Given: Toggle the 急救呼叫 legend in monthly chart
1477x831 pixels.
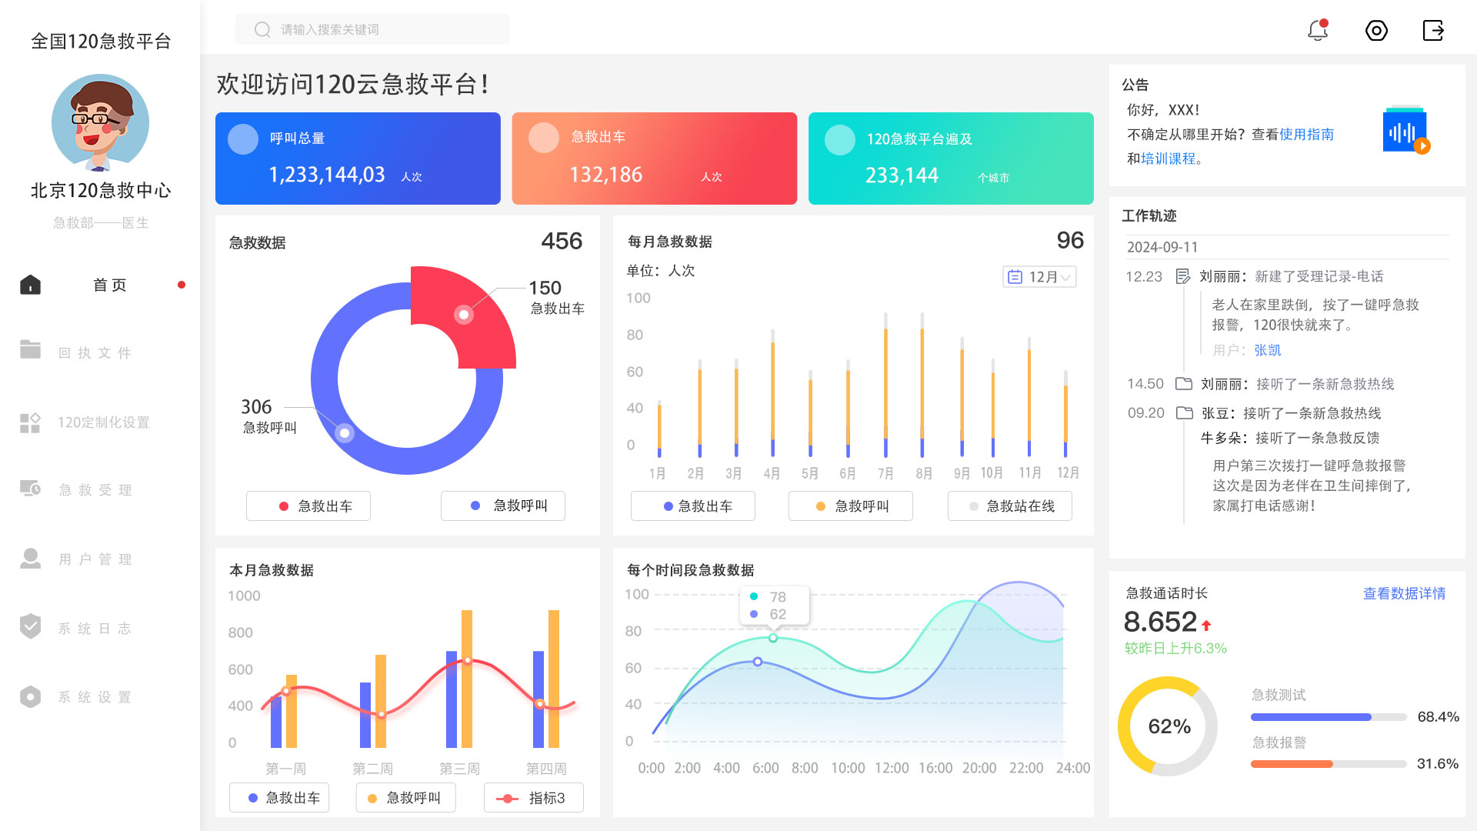Looking at the screenshot, I should pyautogui.click(x=849, y=506).
